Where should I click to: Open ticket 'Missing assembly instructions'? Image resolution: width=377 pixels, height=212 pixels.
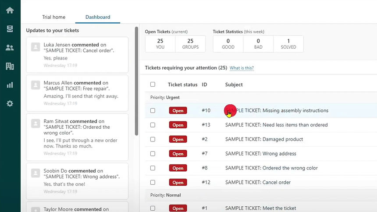pos(277,110)
